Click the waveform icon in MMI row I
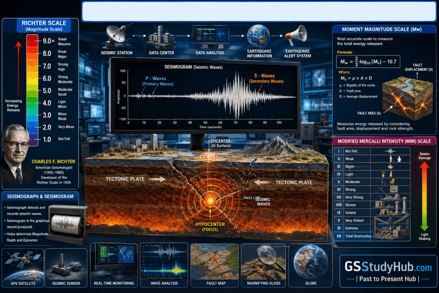The height and width of the screenshot is (293, 439). pos(390,151)
